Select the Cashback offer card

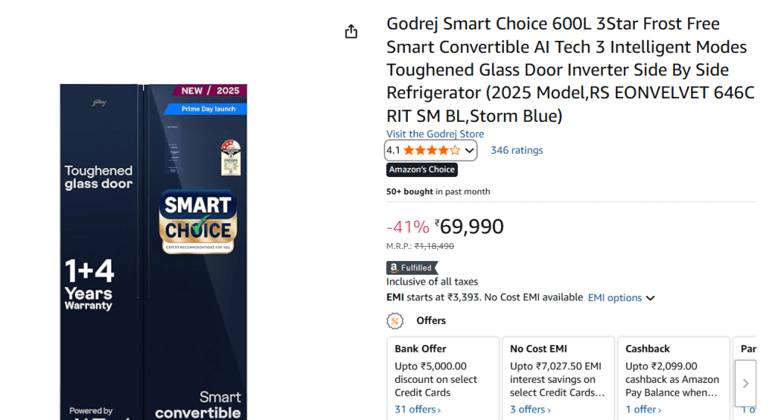click(673, 371)
